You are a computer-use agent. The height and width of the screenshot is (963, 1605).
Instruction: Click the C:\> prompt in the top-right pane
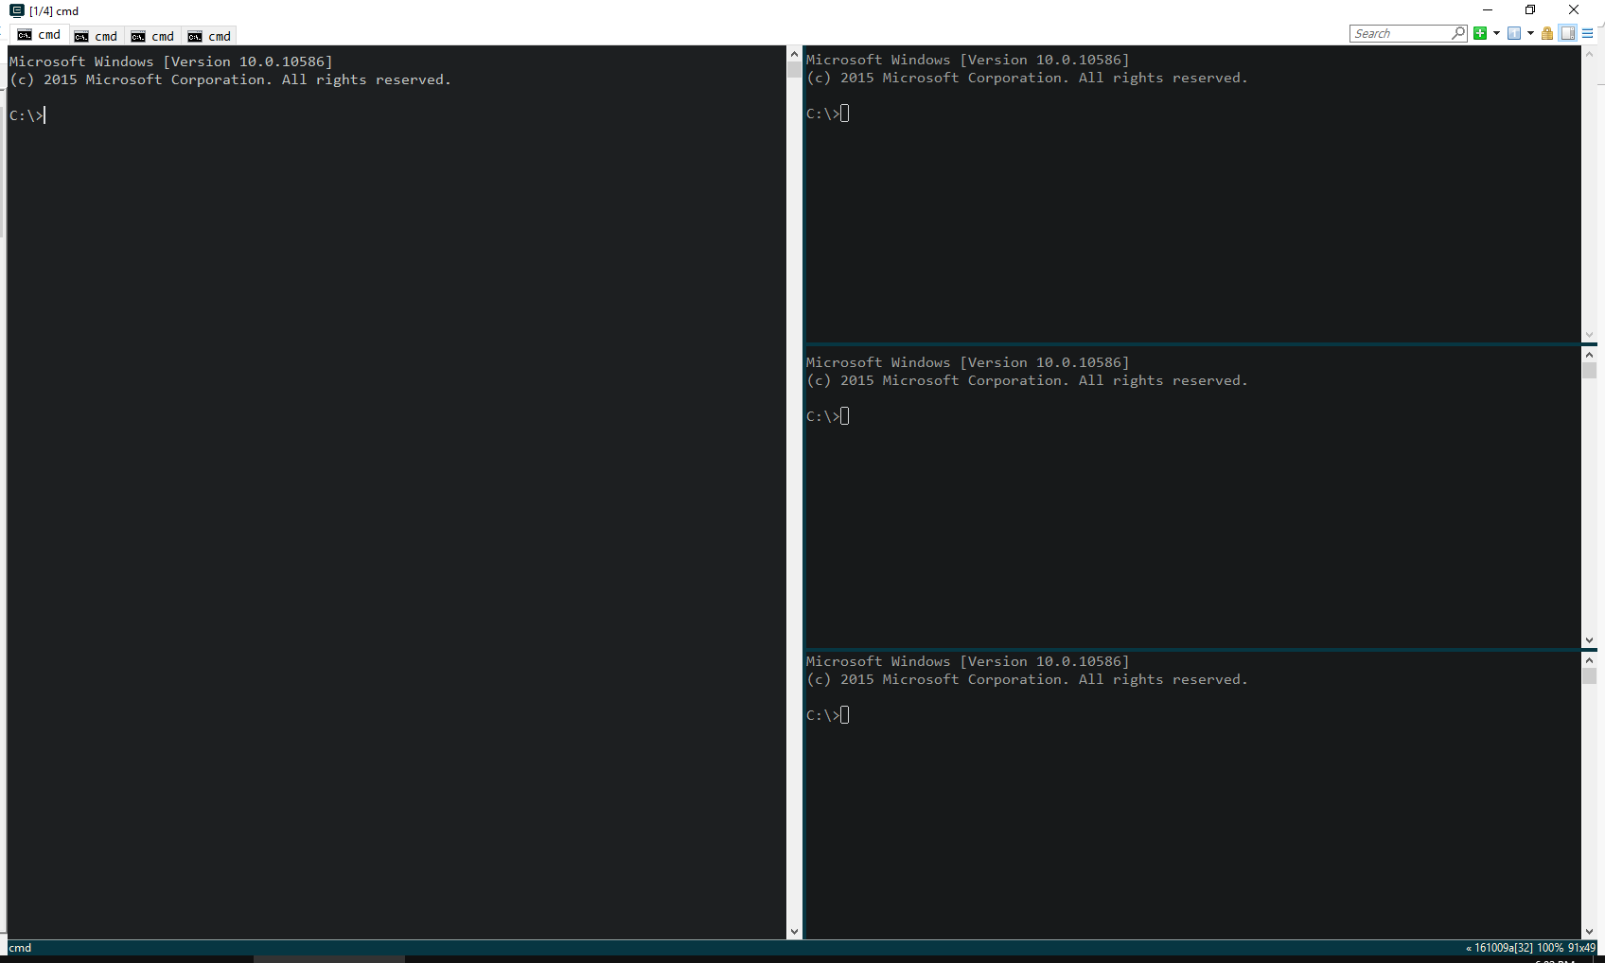tap(823, 114)
